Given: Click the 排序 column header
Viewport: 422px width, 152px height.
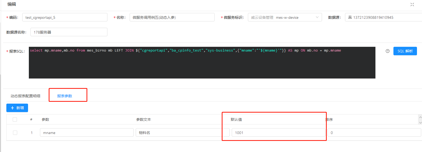Looking at the screenshot, I should coord(329,119).
